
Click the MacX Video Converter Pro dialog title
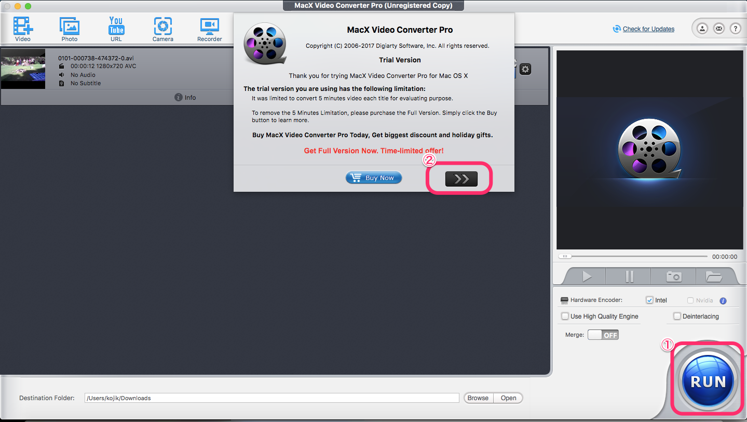coord(400,30)
